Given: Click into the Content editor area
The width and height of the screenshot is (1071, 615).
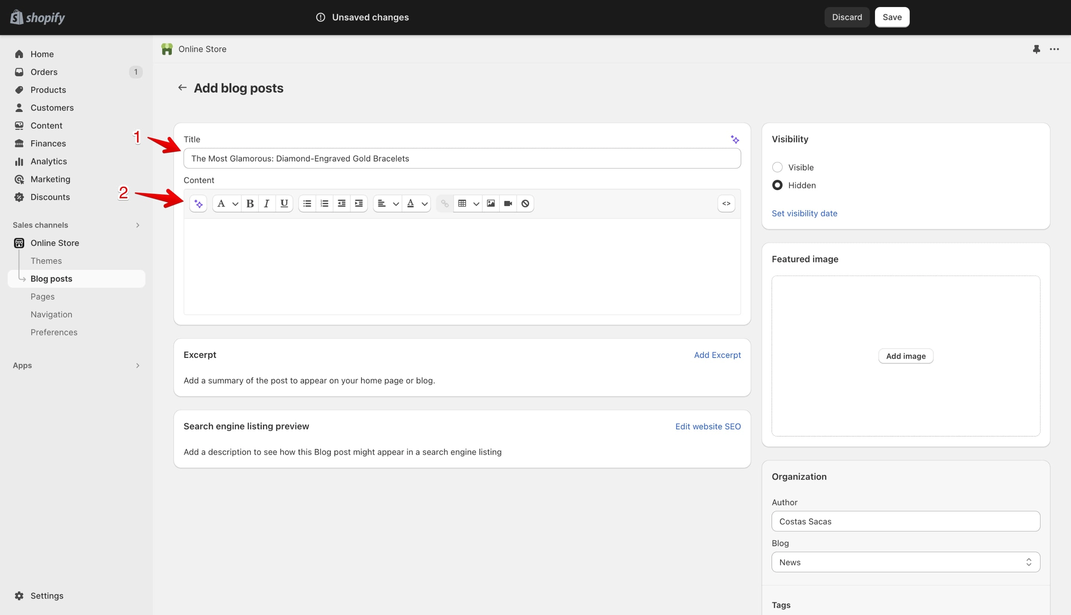Looking at the screenshot, I should click(462, 266).
